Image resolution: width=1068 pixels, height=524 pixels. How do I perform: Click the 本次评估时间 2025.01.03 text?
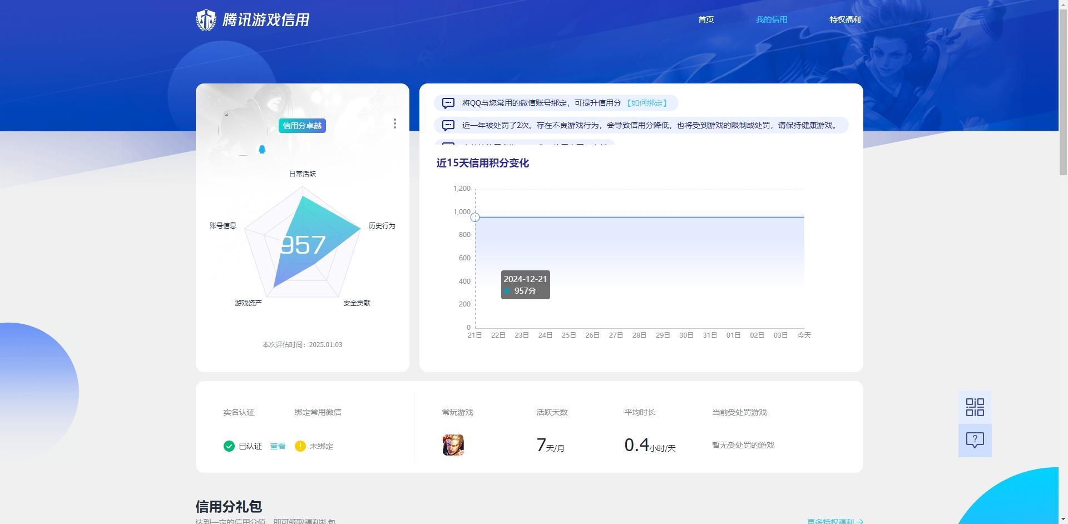tap(303, 345)
